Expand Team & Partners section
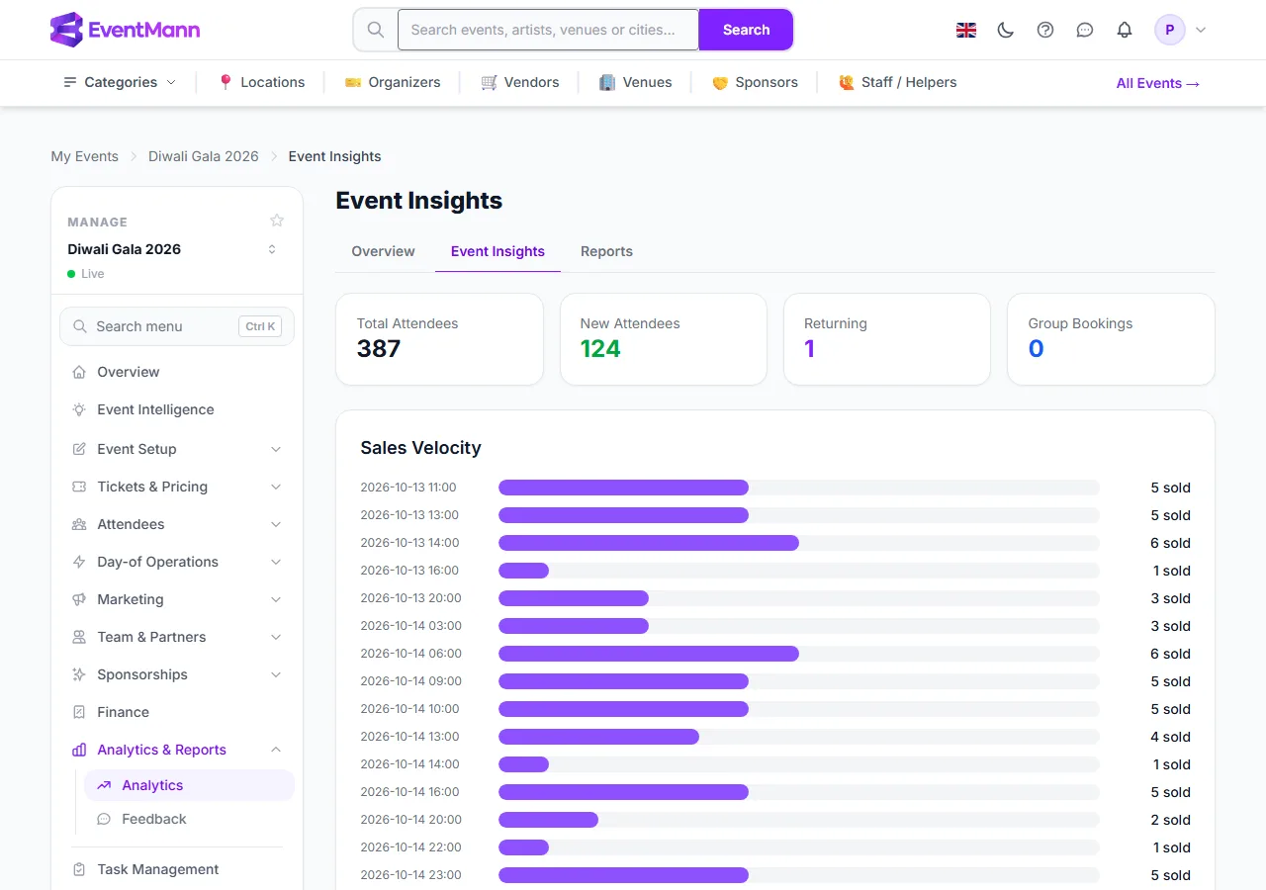The image size is (1266, 890). [x=177, y=637]
